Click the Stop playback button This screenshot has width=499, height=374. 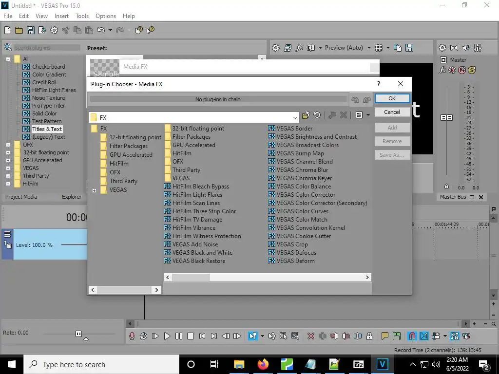(x=191, y=336)
